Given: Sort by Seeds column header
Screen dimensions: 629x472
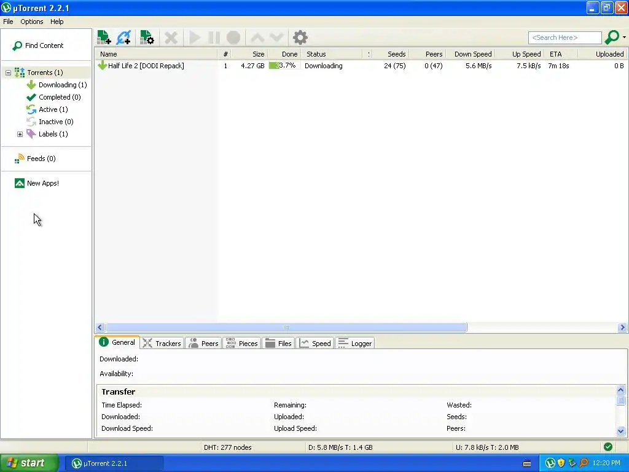Looking at the screenshot, I should (x=391, y=54).
